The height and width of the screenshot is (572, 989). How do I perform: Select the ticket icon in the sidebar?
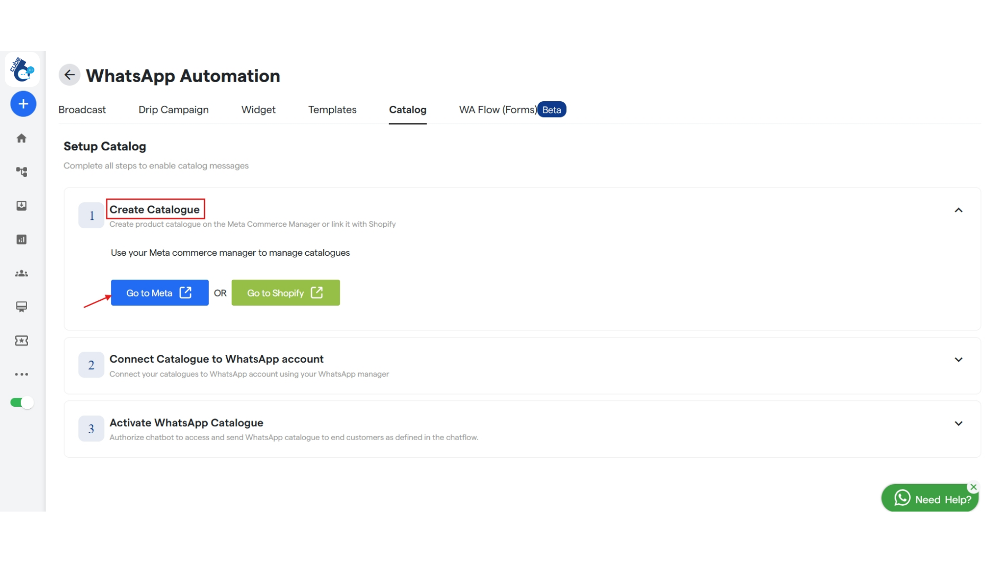coord(22,341)
